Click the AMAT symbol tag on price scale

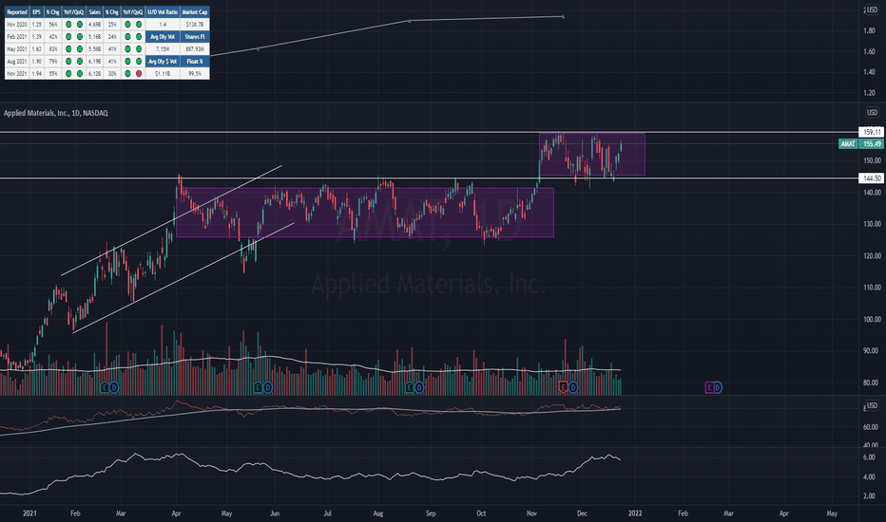(x=848, y=144)
